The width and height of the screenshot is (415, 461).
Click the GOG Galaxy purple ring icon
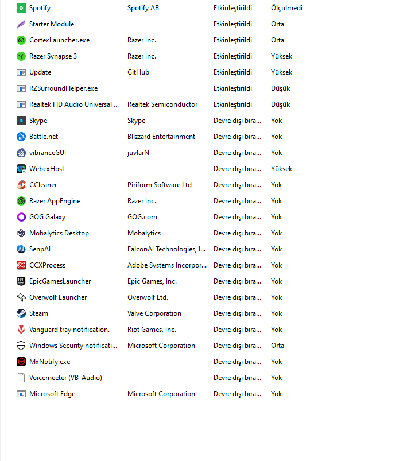point(21,217)
